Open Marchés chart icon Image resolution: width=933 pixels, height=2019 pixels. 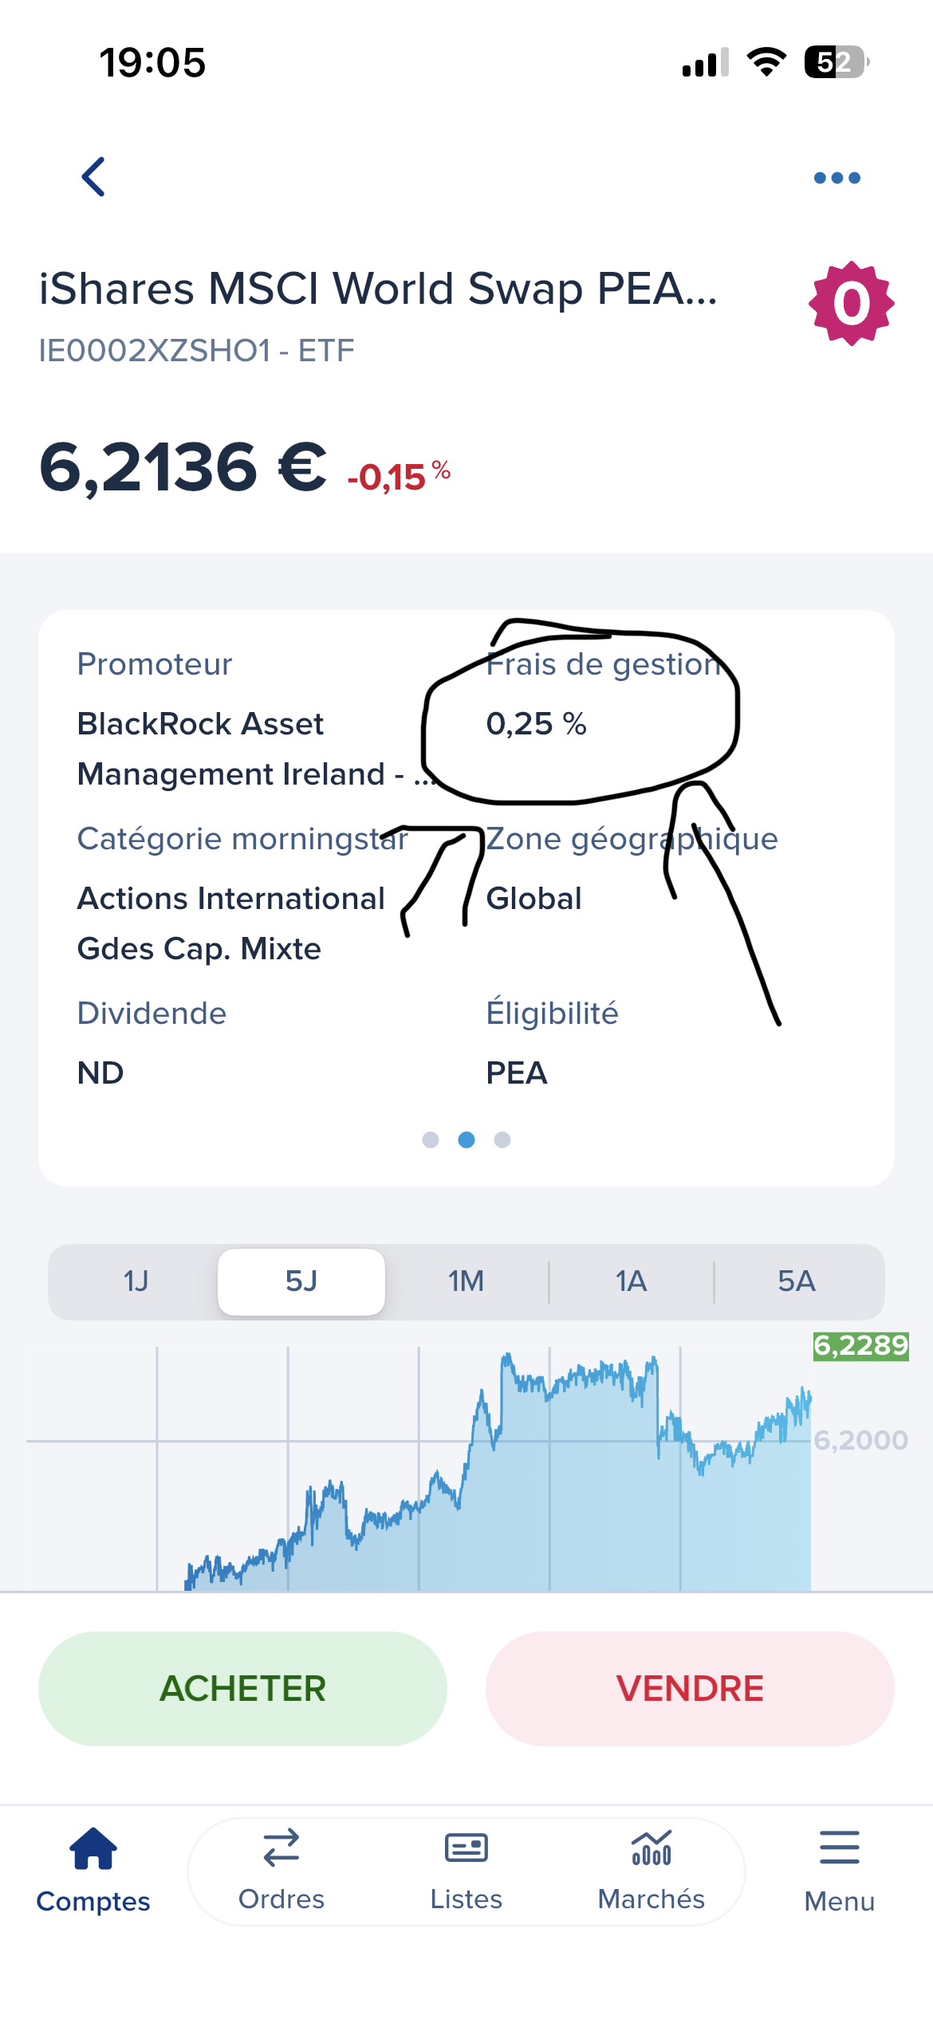point(652,1848)
